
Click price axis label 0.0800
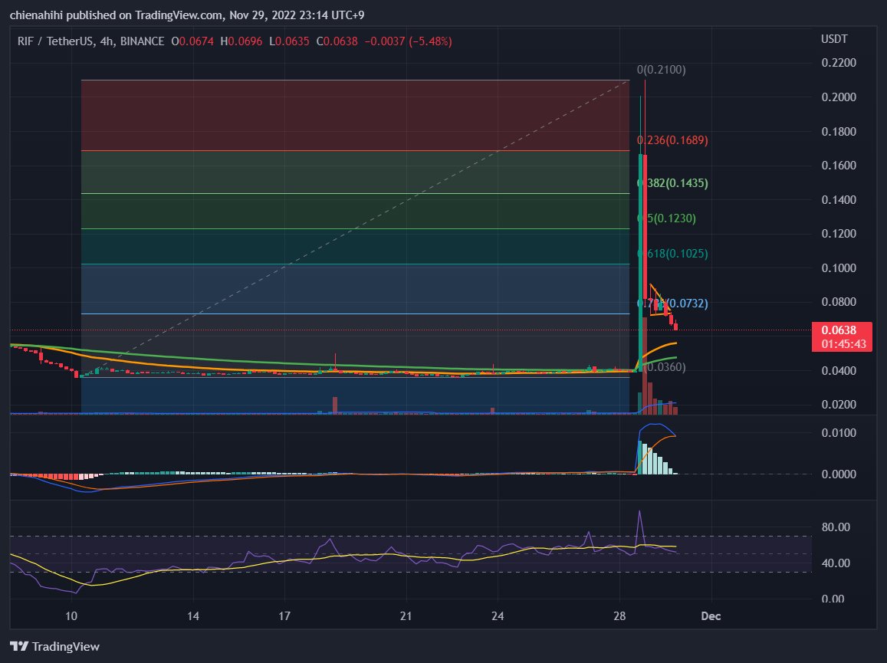839,301
